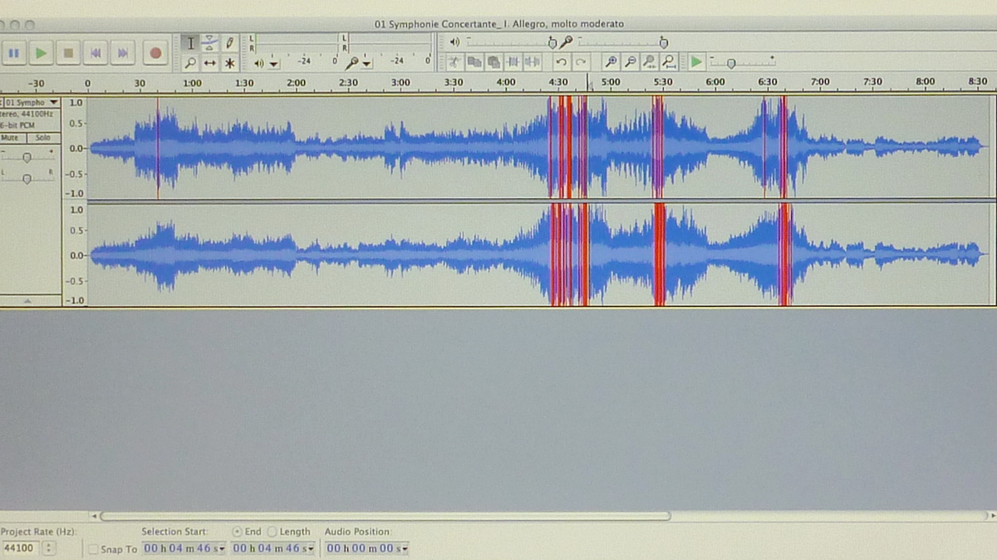Open the 01 Sympho track dropdown menu
The width and height of the screenshot is (997, 560).
tap(54, 102)
